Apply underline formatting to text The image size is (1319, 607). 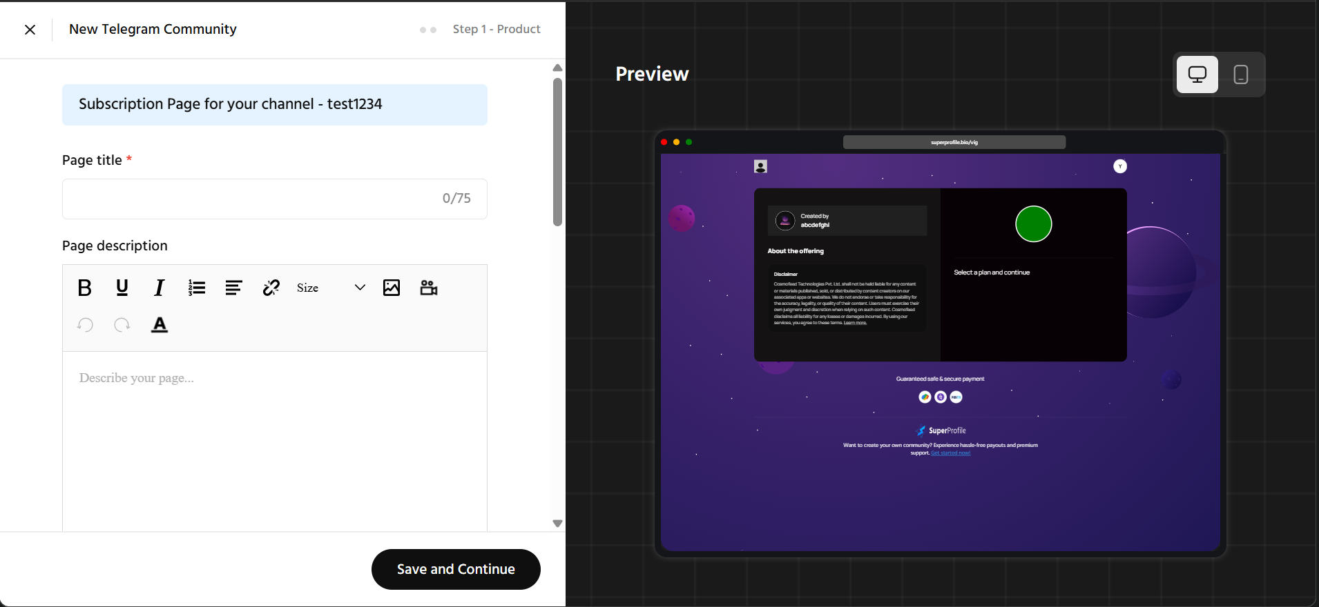point(122,288)
